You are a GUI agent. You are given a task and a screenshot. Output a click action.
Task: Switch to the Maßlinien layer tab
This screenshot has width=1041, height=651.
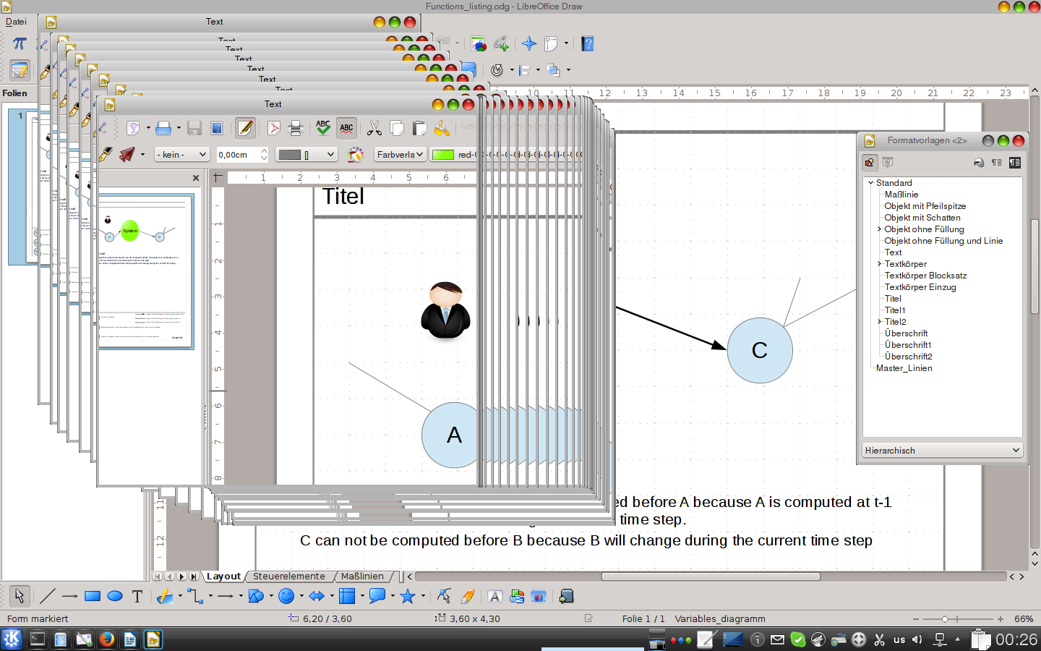click(x=362, y=576)
